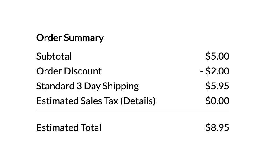The image size is (253, 152).
Task: Click the horizontal divider above Estimated Total
Action: [133, 110]
